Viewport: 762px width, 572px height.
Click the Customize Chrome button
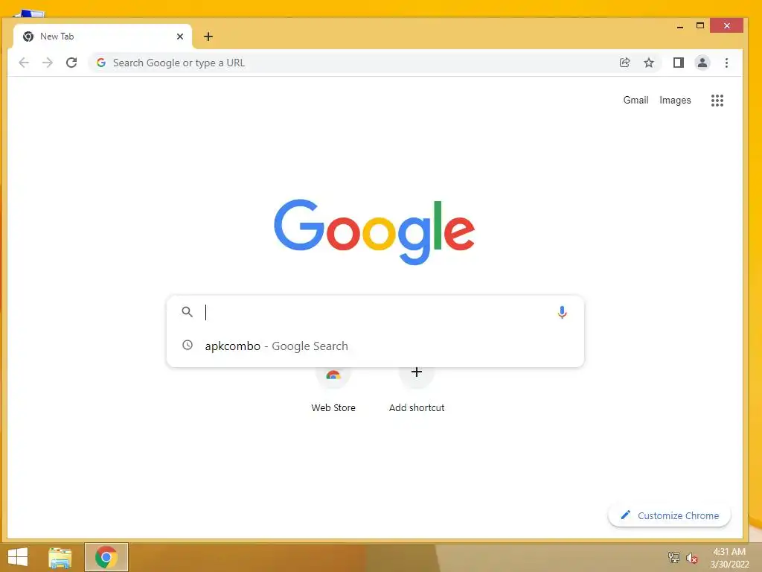click(669, 515)
